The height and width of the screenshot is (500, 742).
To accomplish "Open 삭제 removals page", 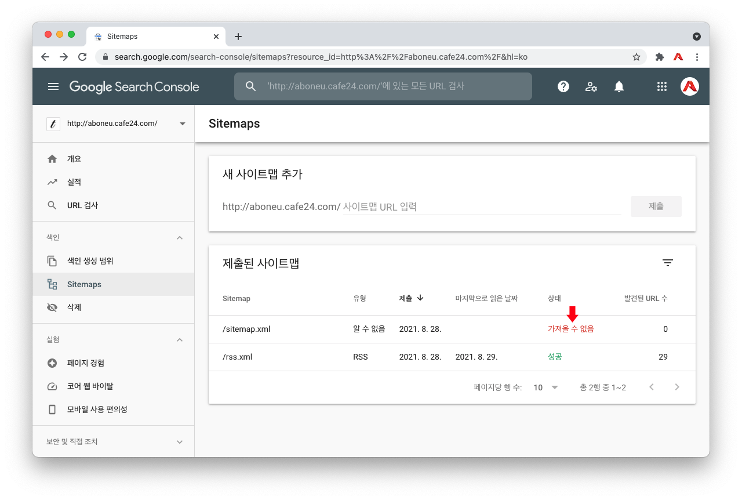I will (114, 307).
